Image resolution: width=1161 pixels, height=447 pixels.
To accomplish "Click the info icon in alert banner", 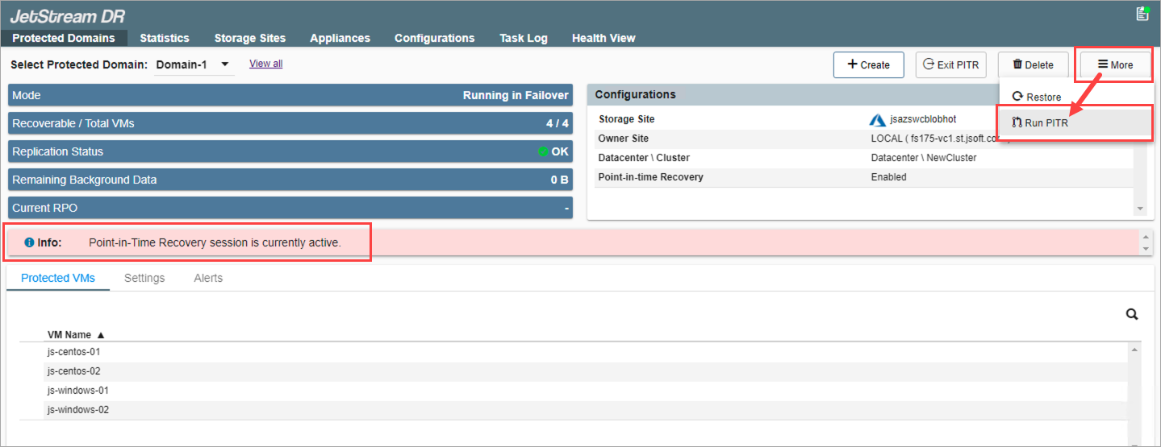I will click(x=29, y=242).
